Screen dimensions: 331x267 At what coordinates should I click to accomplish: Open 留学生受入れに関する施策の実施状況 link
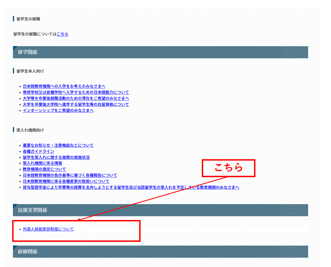pyautogui.click(x=56, y=158)
